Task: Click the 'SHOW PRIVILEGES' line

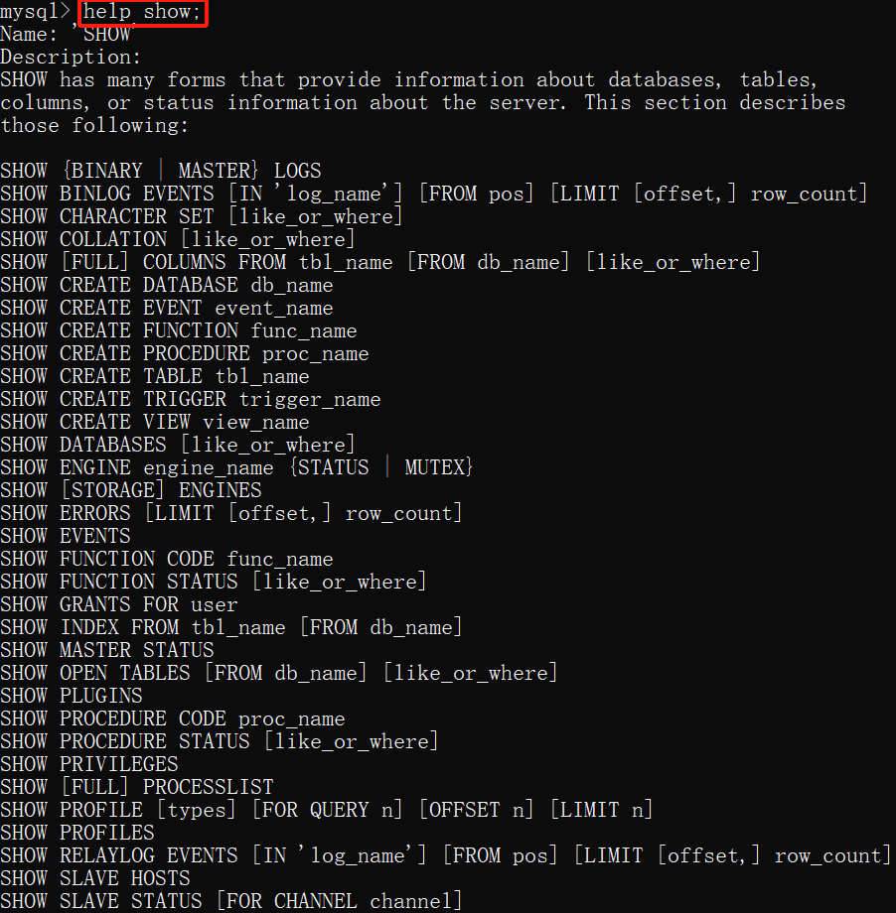Action: [x=89, y=764]
